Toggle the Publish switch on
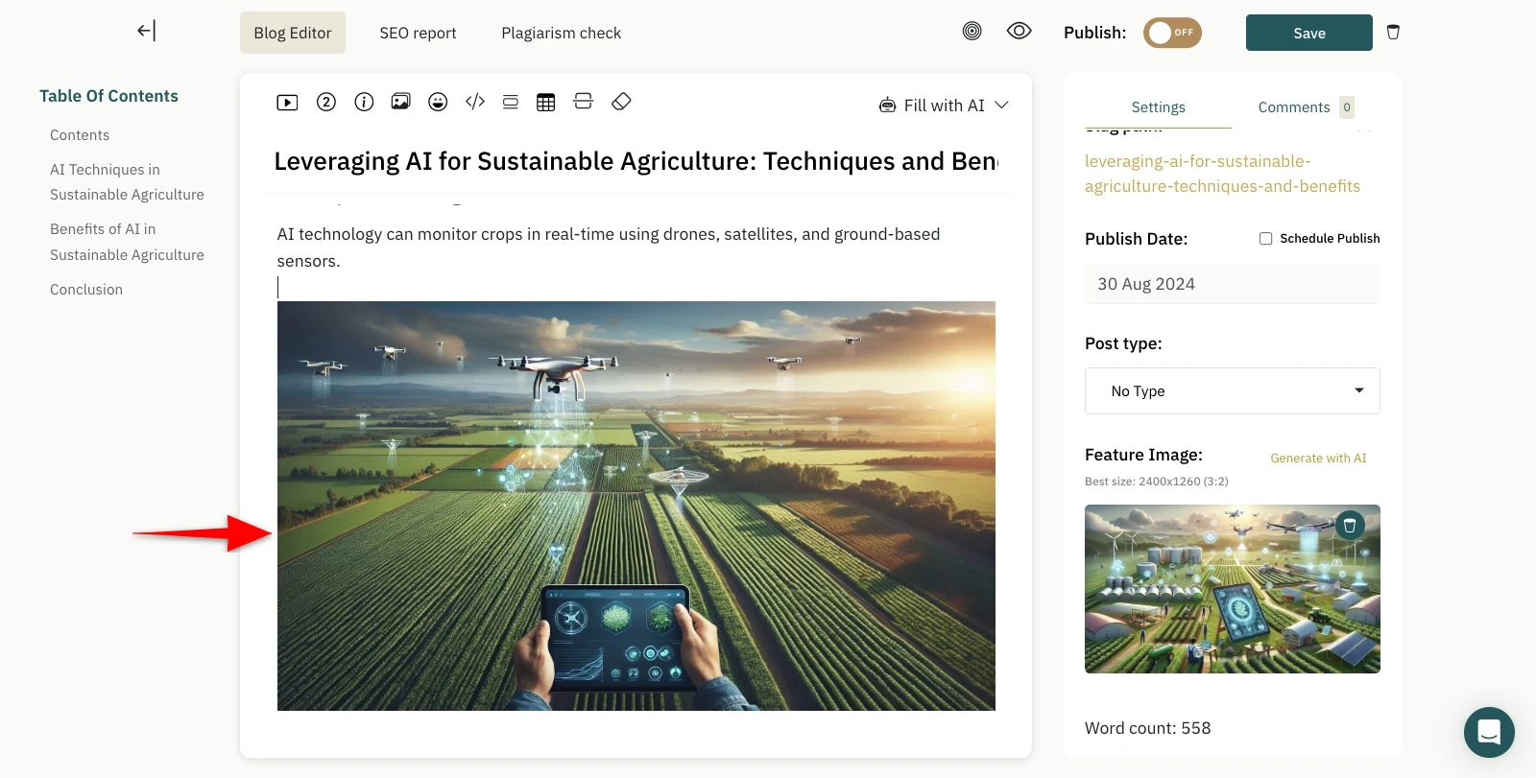 point(1172,33)
